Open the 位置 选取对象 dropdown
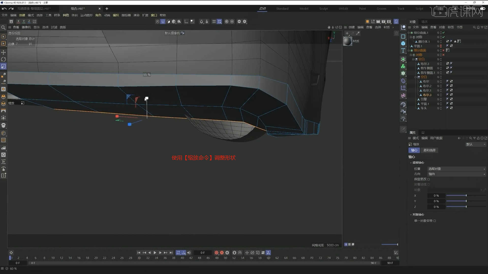The image size is (488, 274). [x=457, y=169]
